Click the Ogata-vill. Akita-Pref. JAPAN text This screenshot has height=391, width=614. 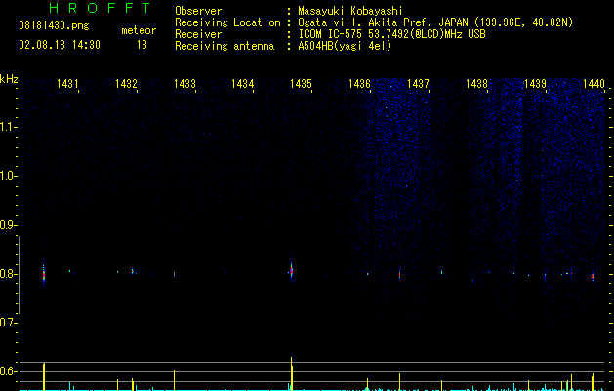point(383,22)
